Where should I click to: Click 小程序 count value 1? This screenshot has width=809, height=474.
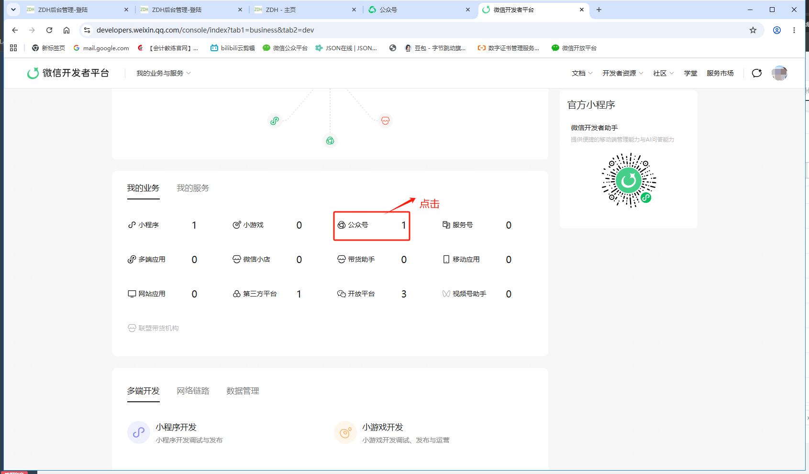[194, 225]
